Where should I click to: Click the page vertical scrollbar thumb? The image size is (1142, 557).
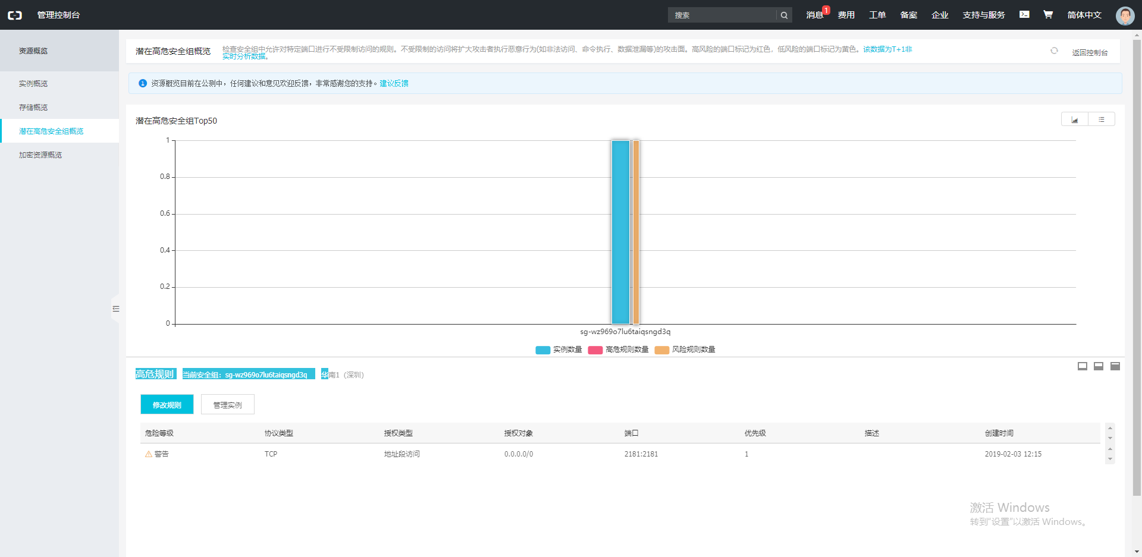[x=1137, y=268]
